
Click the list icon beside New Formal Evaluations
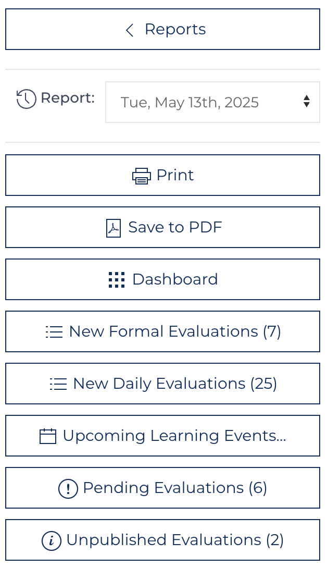point(54,332)
